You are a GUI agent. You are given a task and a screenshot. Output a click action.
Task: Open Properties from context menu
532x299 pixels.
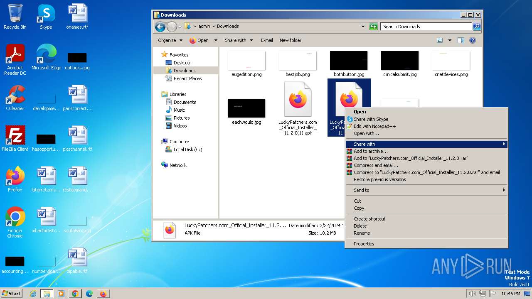point(426,244)
